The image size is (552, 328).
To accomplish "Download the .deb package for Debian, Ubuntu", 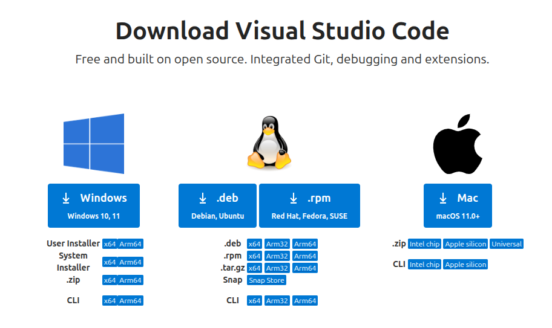I will [217, 205].
